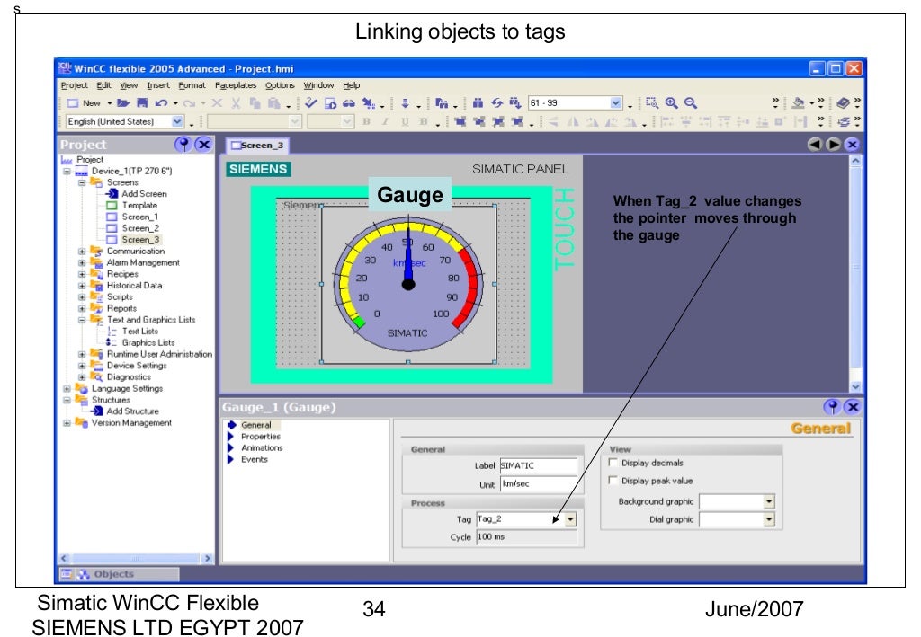Image resolution: width=921 pixels, height=637 pixels.
Task: Click the Find binoculars icon
Action: [x=478, y=103]
